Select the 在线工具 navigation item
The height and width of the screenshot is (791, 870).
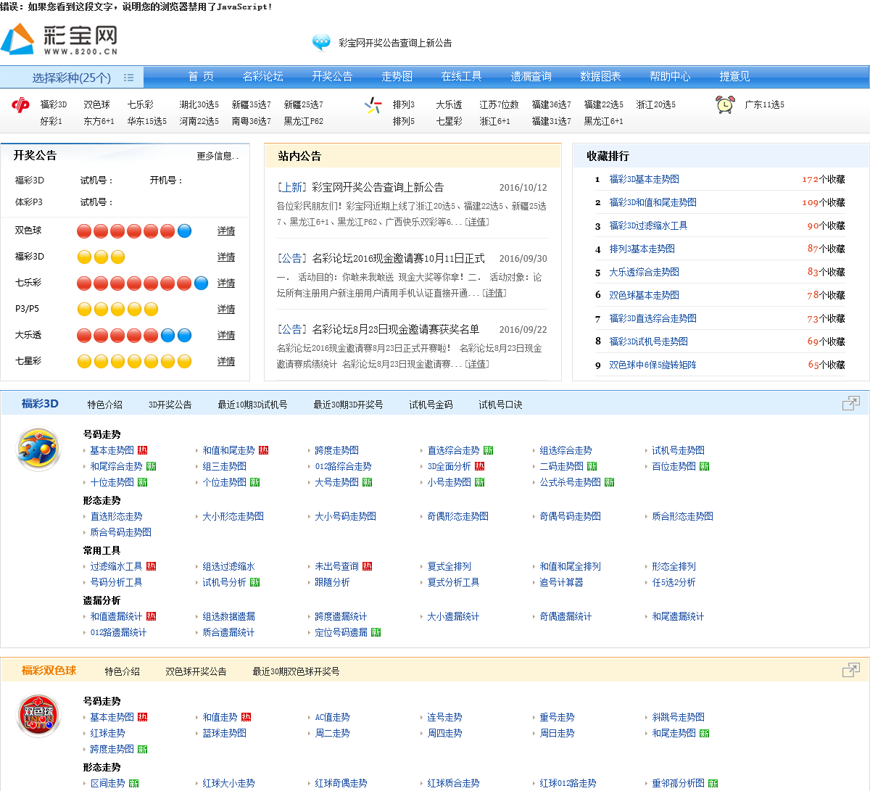pos(461,76)
